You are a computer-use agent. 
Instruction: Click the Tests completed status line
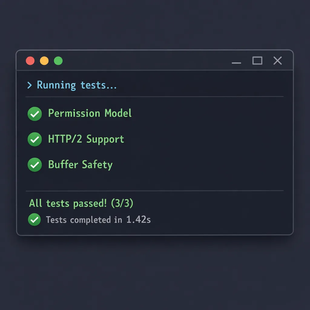click(x=98, y=220)
